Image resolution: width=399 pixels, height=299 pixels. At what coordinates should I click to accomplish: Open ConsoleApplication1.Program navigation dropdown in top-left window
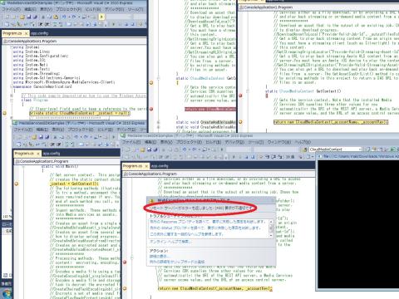click(74, 42)
